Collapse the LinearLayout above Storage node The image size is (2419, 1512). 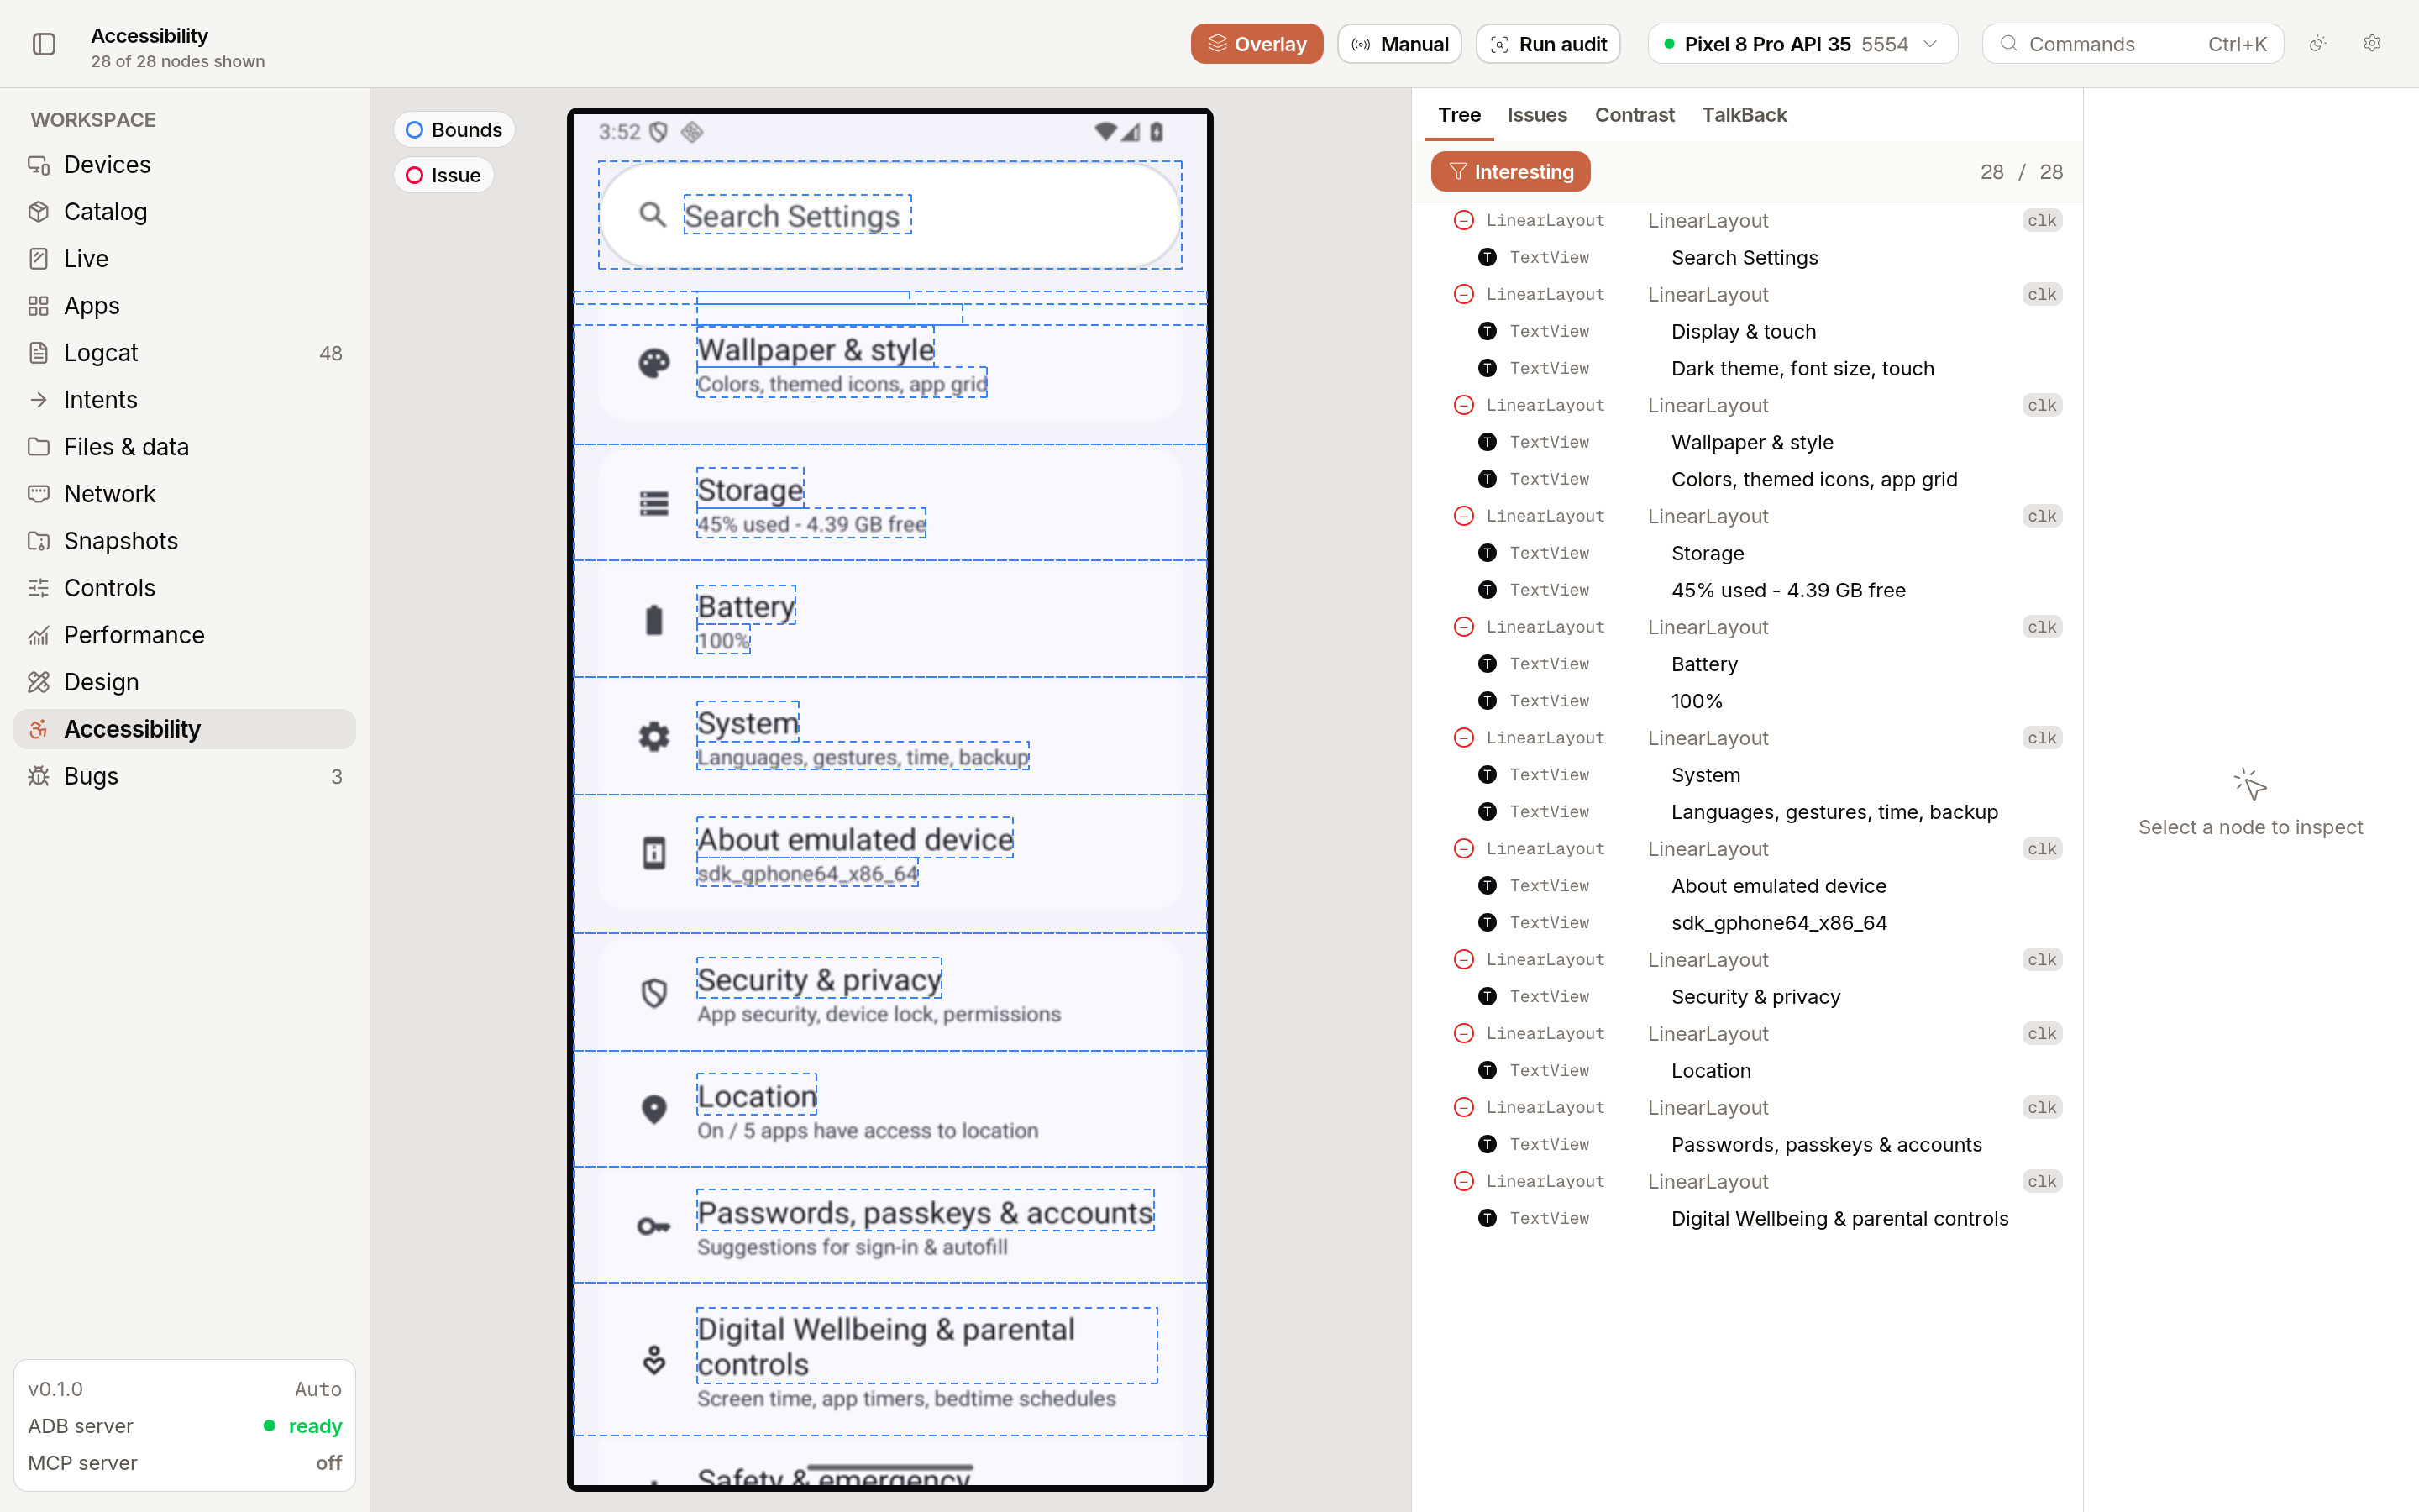click(1463, 516)
